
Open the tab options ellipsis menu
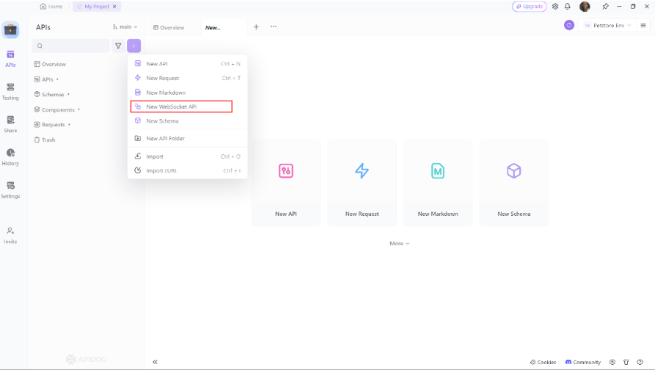click(273, 26)
